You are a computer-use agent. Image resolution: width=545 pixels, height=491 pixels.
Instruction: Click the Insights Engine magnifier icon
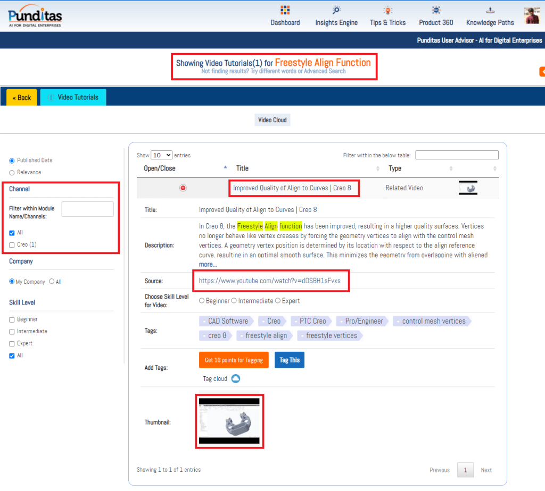(336, 11)
